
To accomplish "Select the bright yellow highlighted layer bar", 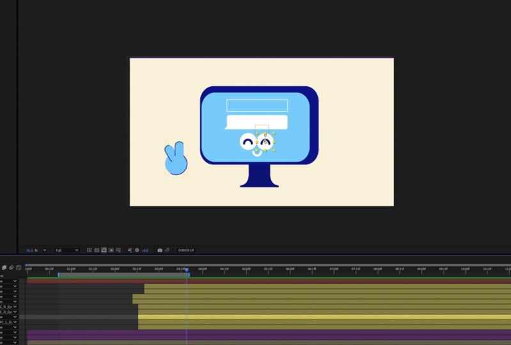I will pos(325,317).
